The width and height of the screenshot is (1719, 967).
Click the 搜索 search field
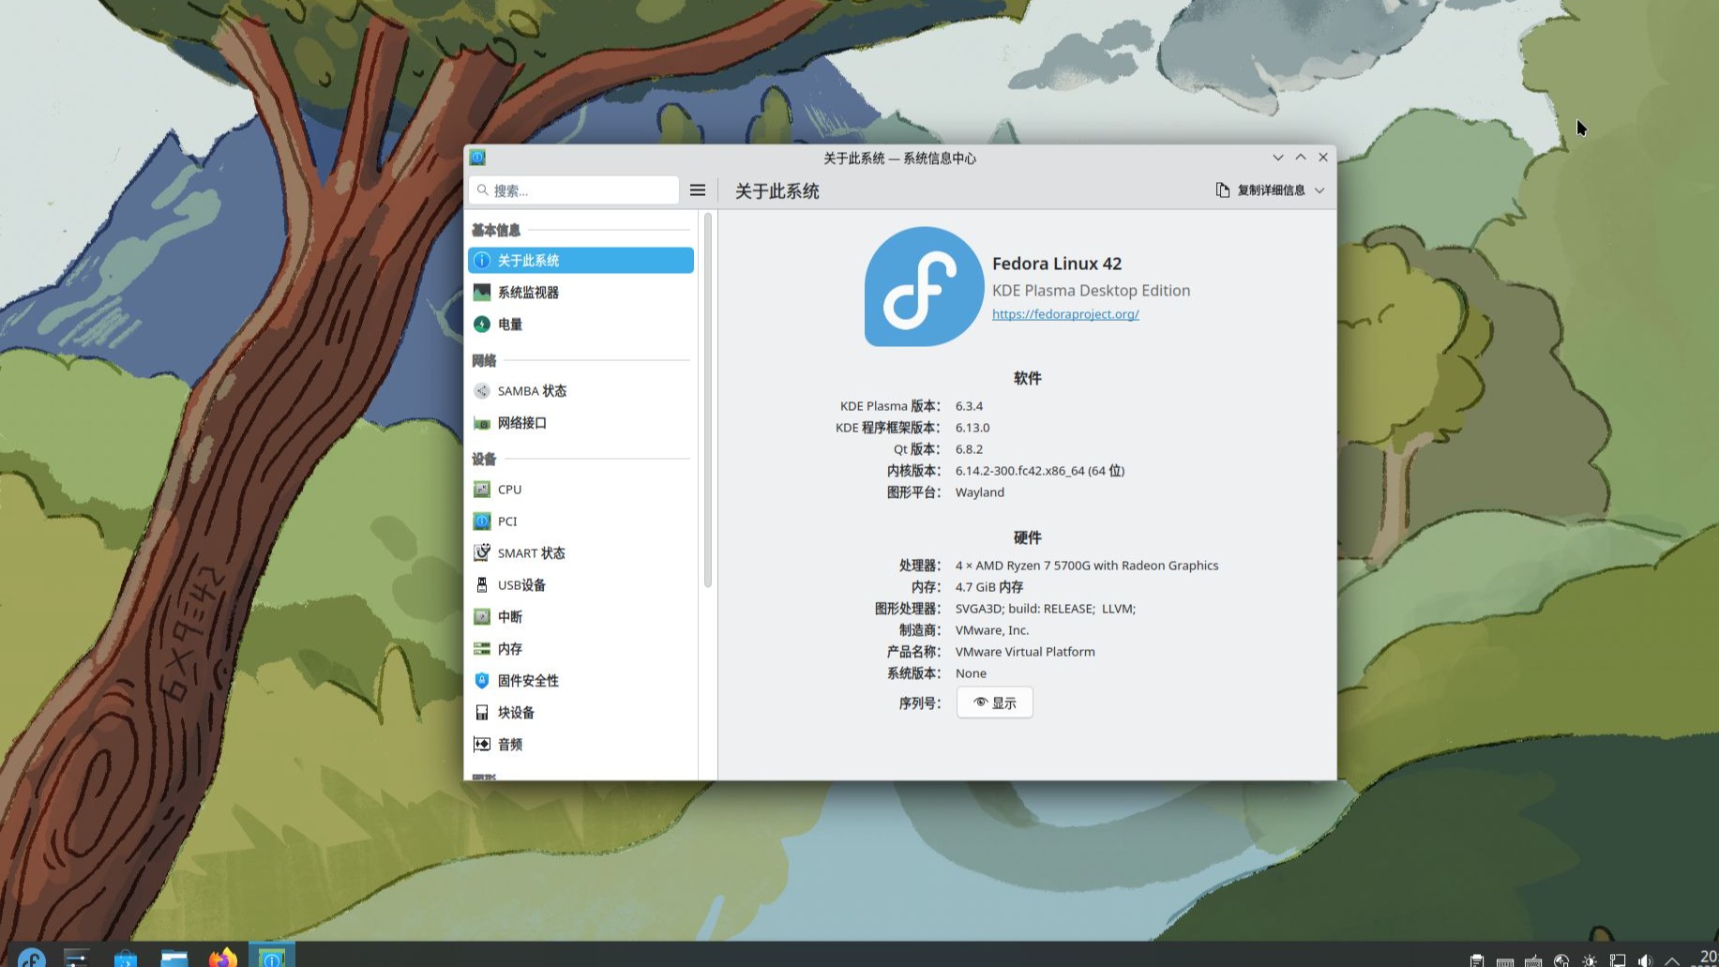click(574, 190)
